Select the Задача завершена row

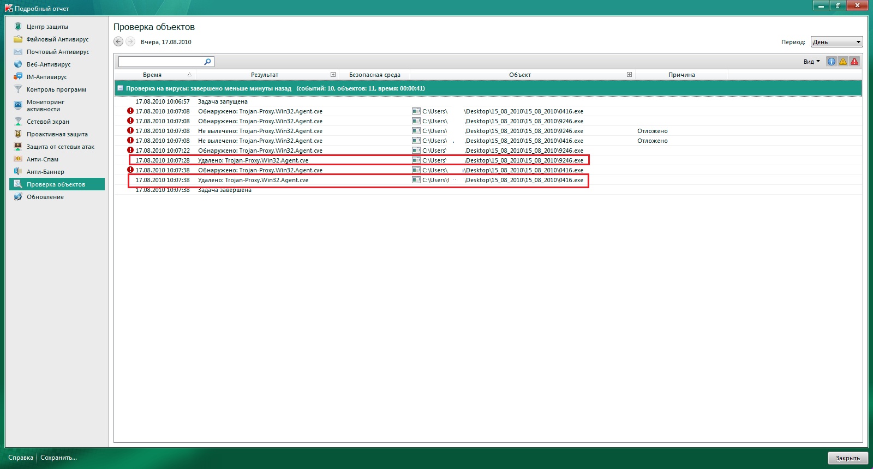(x=488, y=190)
